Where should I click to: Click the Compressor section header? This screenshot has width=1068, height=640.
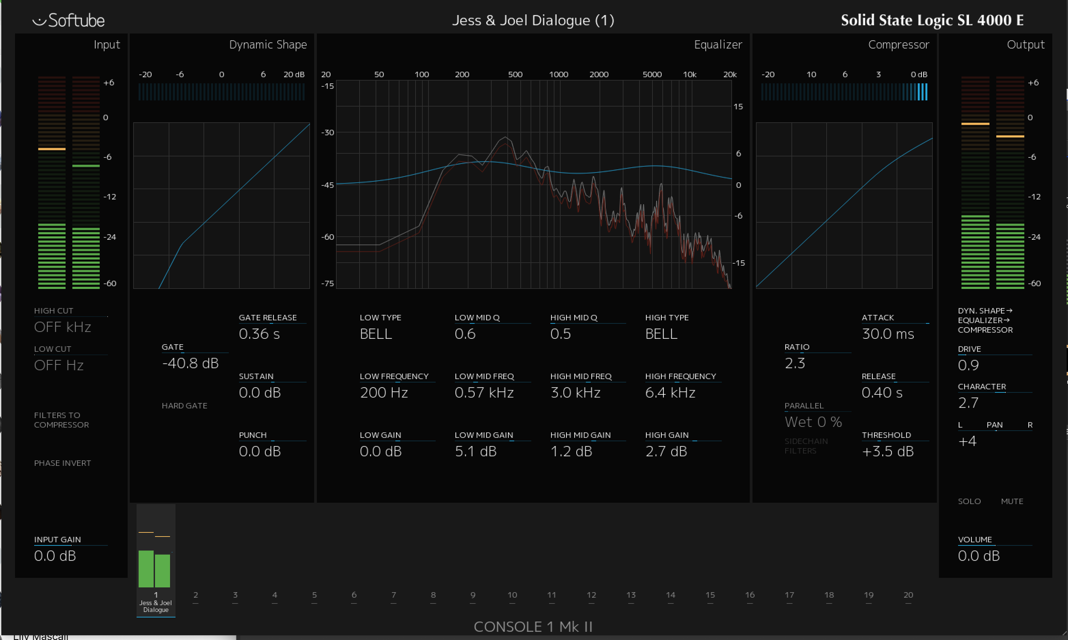[x=898, y=44]
